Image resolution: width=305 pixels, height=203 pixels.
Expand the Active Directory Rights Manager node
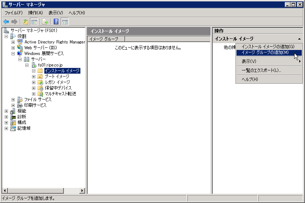[x=13, y=42]
